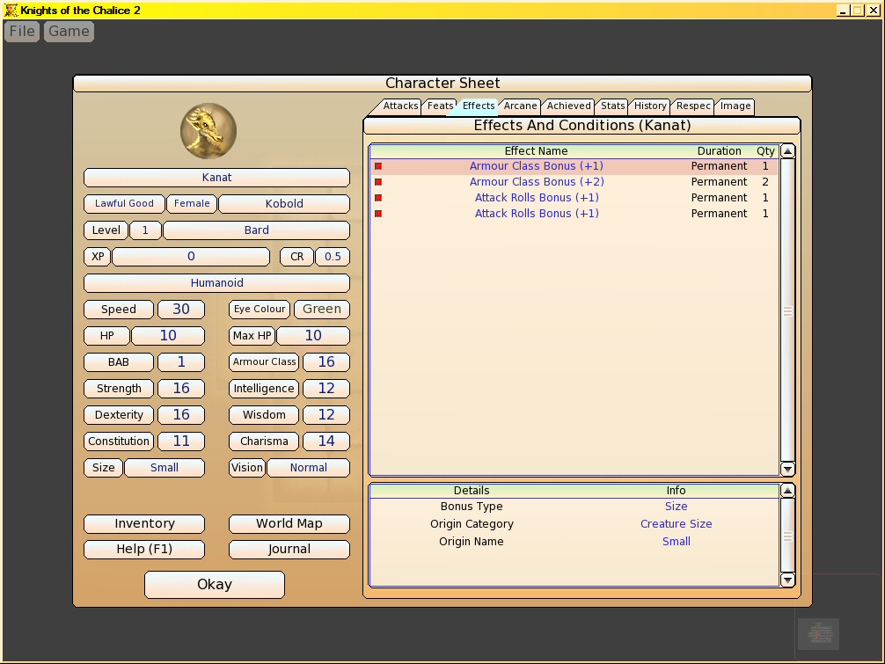This screenshot has height=664, width=885.
Task: Click the Bard class button
Action: [256, 230]
